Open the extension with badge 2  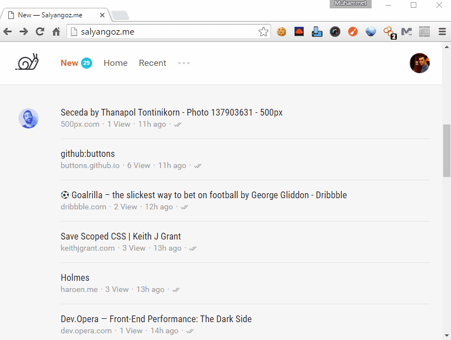390,32
